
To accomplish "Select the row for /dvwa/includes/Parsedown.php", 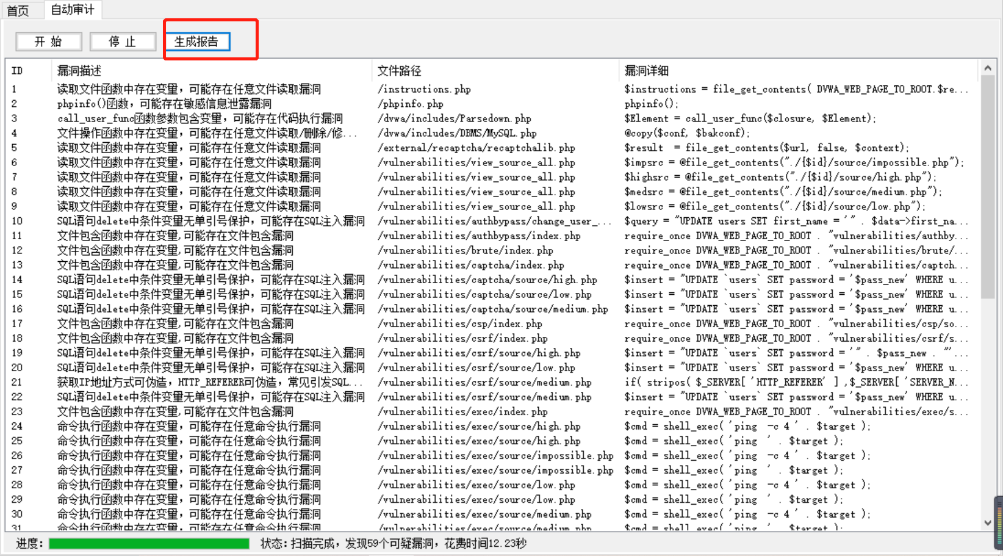I will click(x=244, y=118).
